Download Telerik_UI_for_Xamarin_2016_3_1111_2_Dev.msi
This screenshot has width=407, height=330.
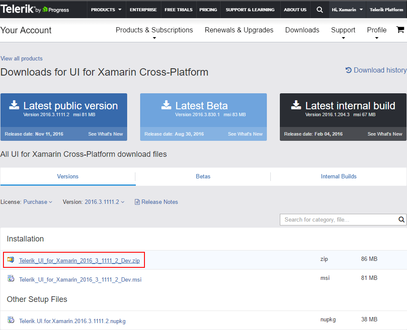[80, 279]
